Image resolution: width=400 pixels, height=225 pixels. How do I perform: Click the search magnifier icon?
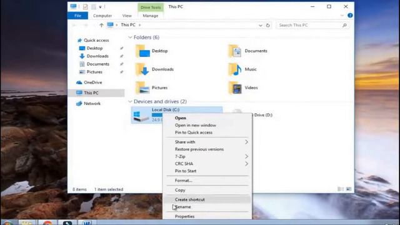click(x=344, y=25)
